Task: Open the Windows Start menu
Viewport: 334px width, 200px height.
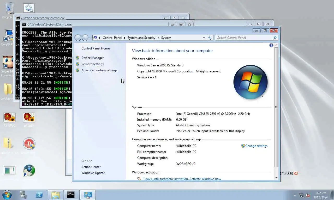Action: [x=7, y=195]
